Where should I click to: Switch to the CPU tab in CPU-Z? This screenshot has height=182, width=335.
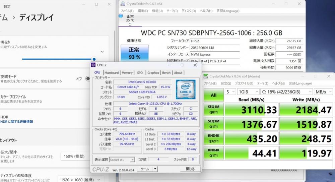(x=97, y=73)
